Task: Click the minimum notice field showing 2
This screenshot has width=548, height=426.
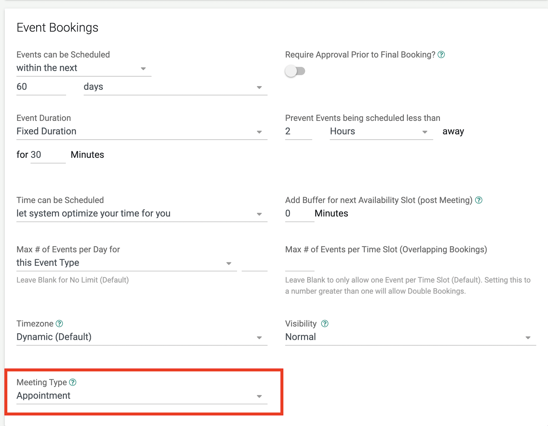Action: tap(298, 131)
